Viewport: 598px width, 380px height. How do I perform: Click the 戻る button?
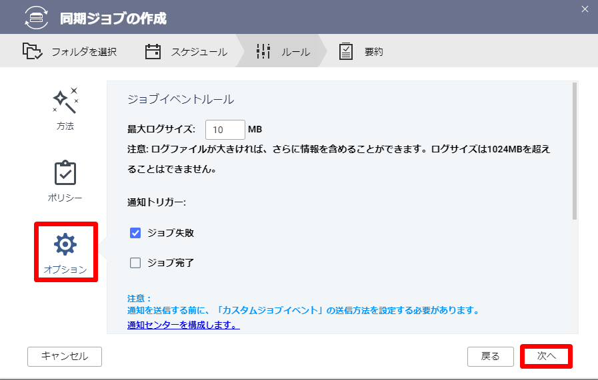click(x=491, y=357)
